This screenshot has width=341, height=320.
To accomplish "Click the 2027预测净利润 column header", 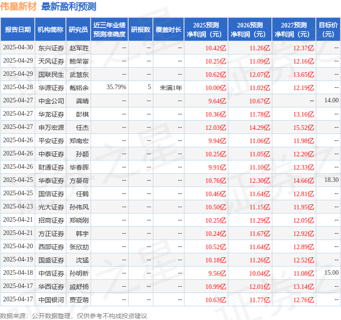I will coord(294,30).
